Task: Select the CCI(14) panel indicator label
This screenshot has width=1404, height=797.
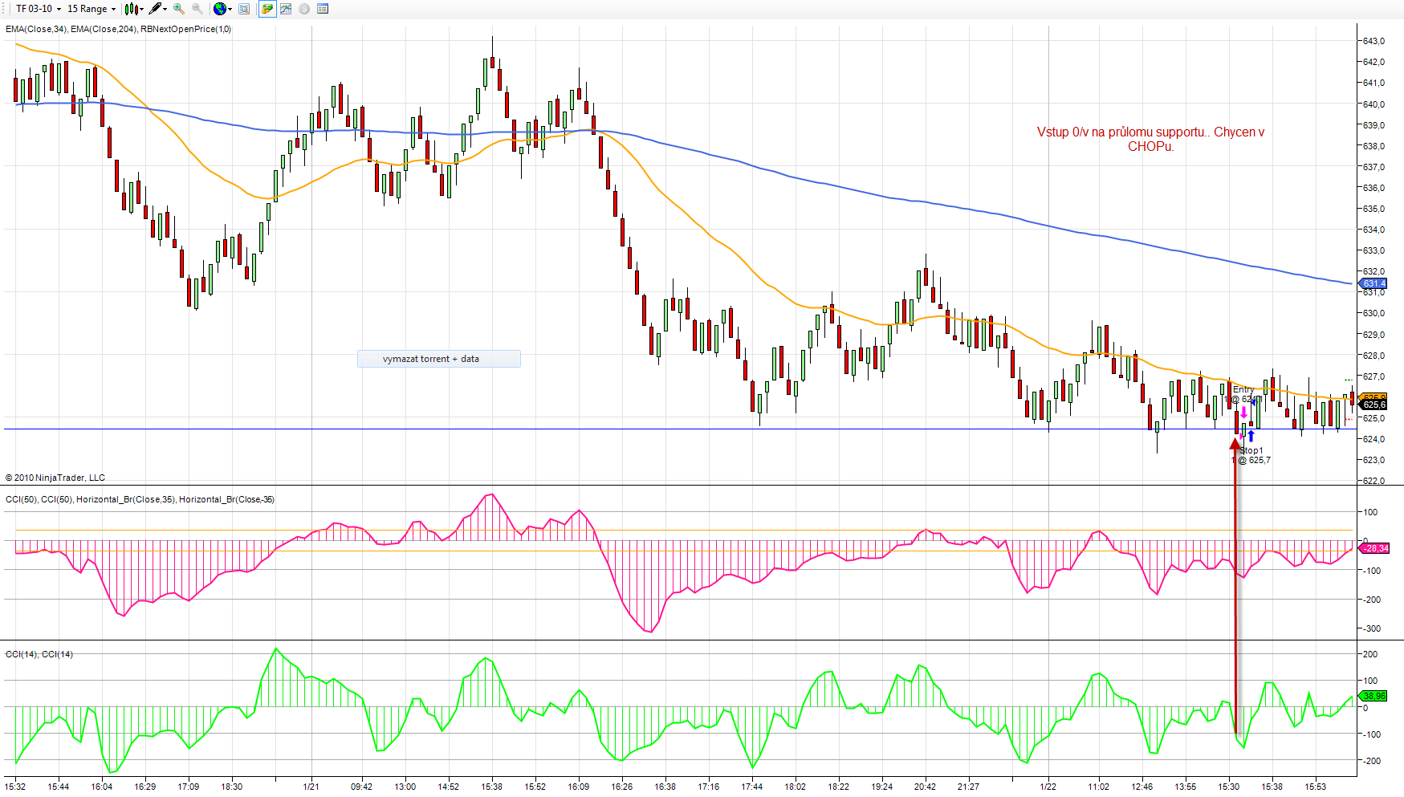Action: 22,654
